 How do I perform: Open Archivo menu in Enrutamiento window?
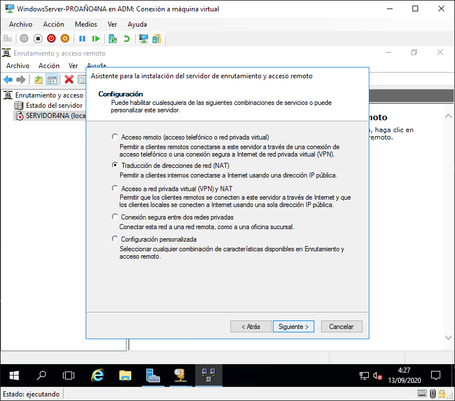coord(18,66)
